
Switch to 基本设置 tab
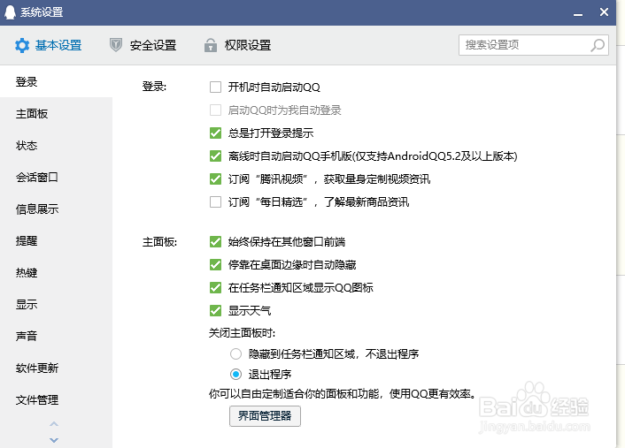click(48, 45)
